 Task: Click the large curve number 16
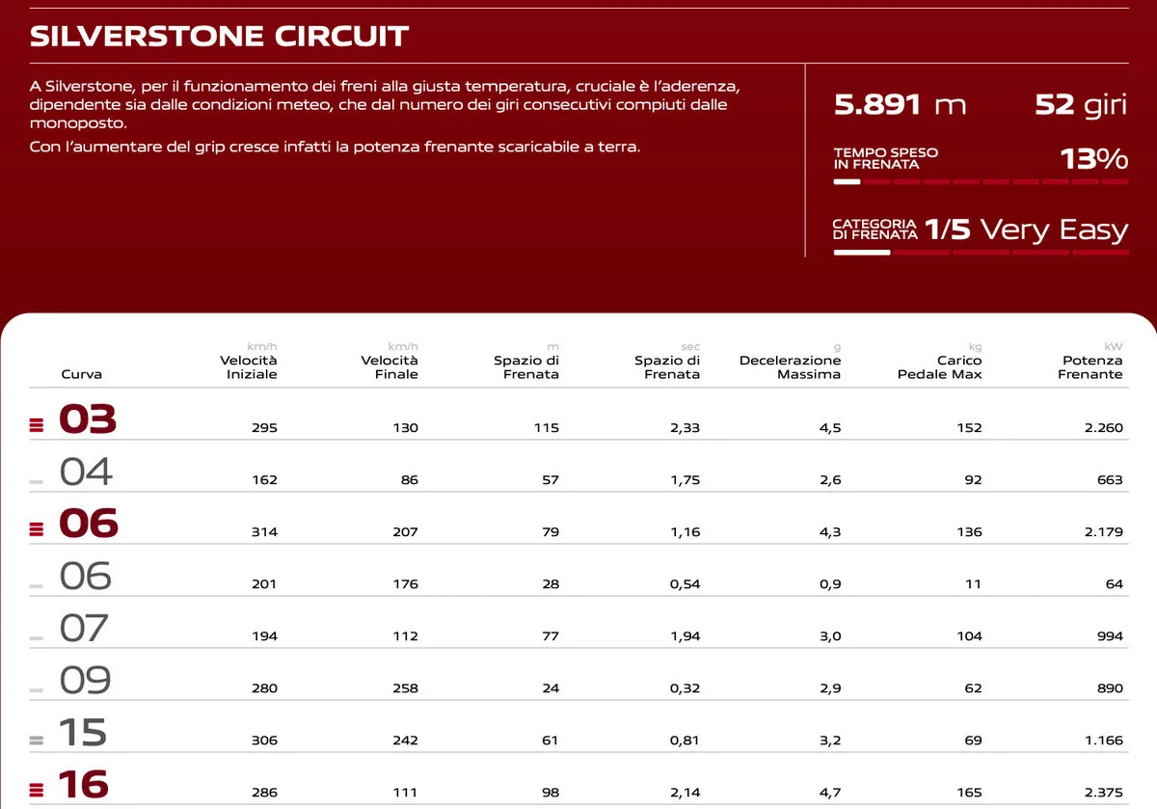(x=83, y=785)
